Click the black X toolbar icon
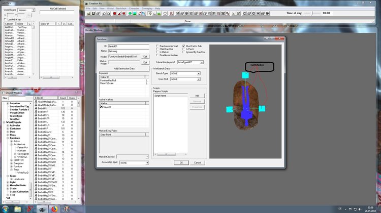Image resolution: width=381 pixels, height=213 pixels. (x=223, y=14)
